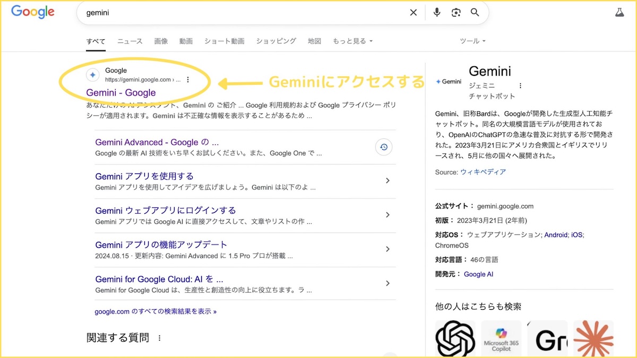Open the Gemini - Google result title
The image size is (637, 358).
(121, 93)
